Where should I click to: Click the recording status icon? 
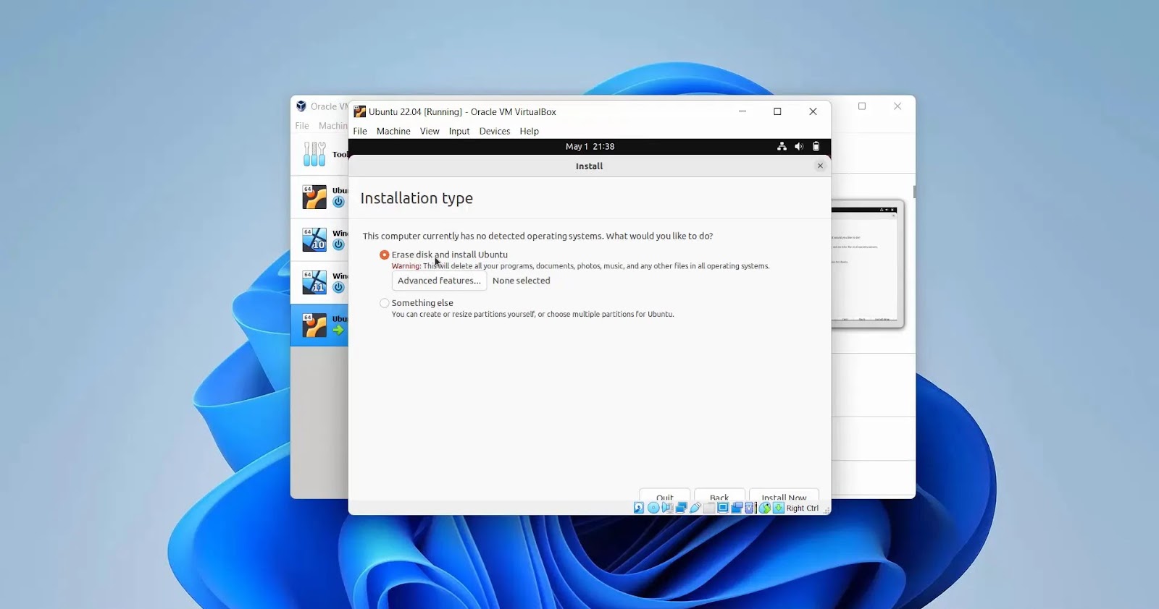click(737, 508)
